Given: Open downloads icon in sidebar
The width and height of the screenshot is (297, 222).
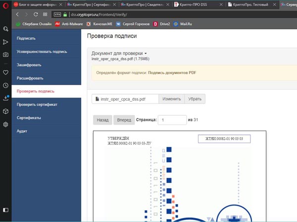Looking at the screenshot, I should click(x=6, y=98).
